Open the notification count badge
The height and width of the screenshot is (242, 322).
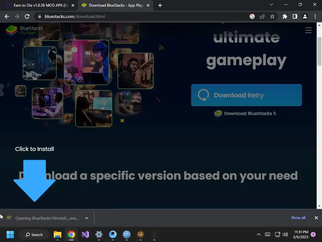point(314,234)
